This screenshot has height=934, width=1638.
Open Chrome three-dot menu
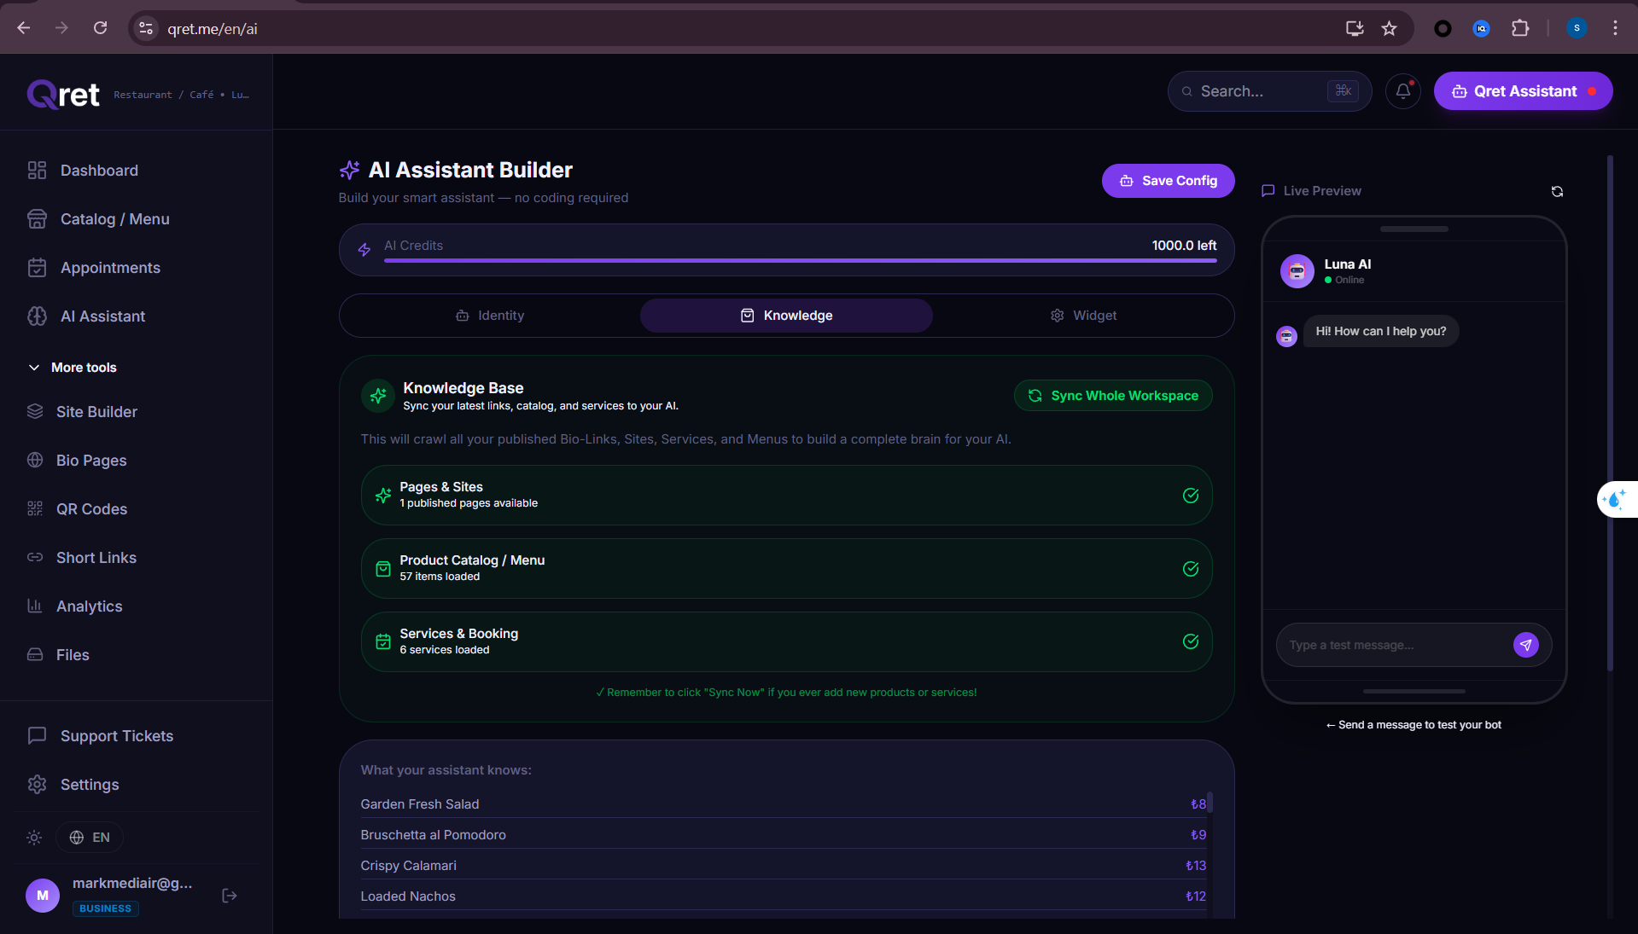click(x=1615, y=28)
